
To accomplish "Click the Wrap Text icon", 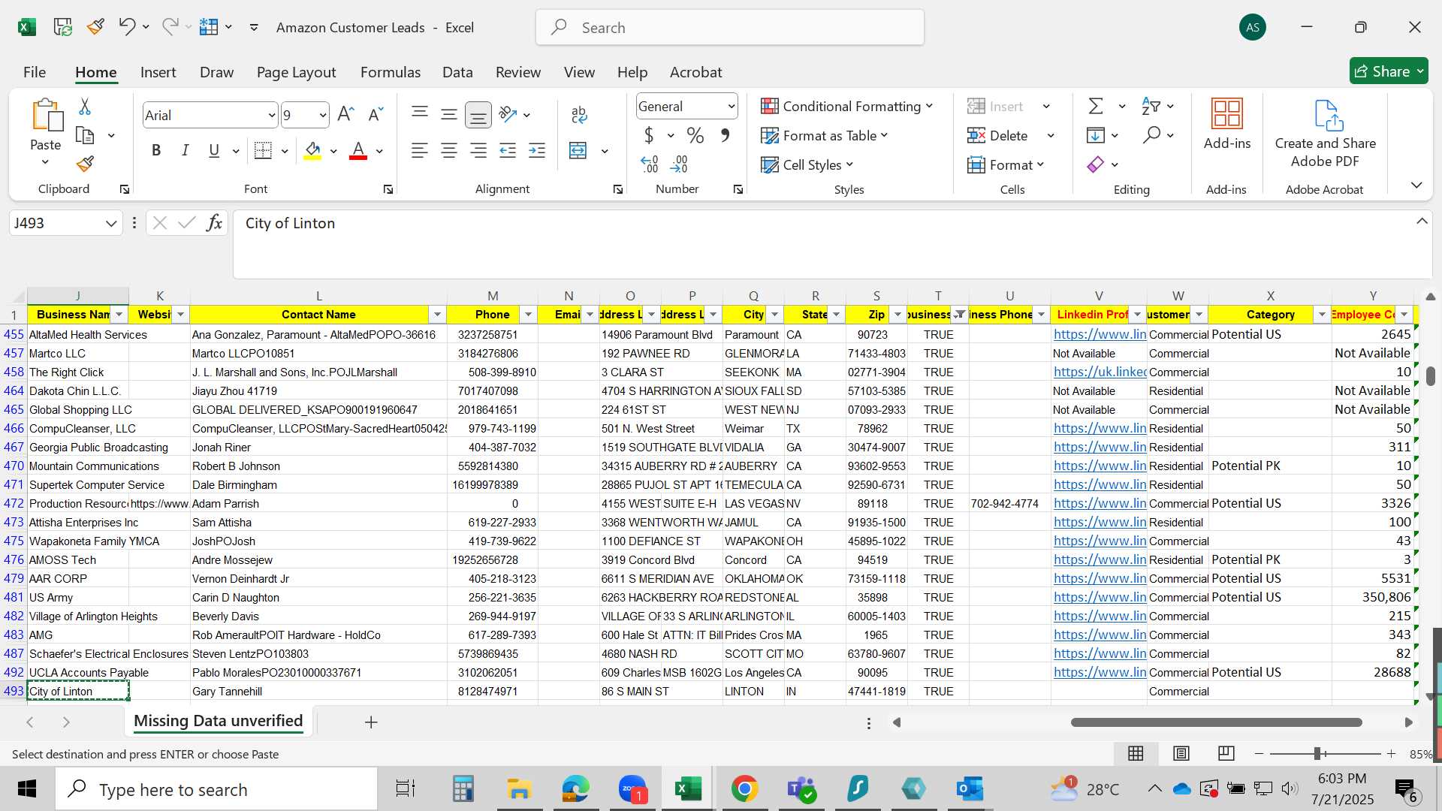I will (x=578, y=114).
